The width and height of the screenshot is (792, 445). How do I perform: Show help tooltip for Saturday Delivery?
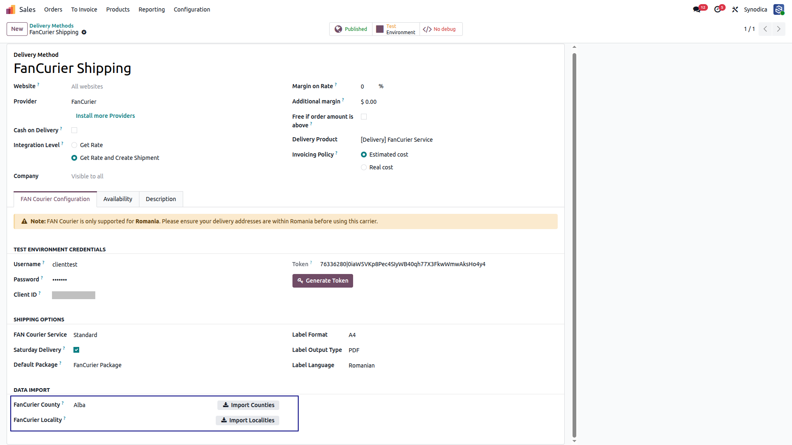coord(64,348)
